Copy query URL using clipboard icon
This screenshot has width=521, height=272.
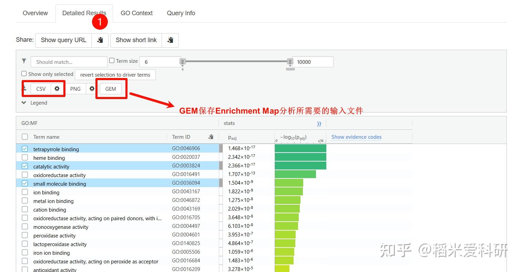100,40
